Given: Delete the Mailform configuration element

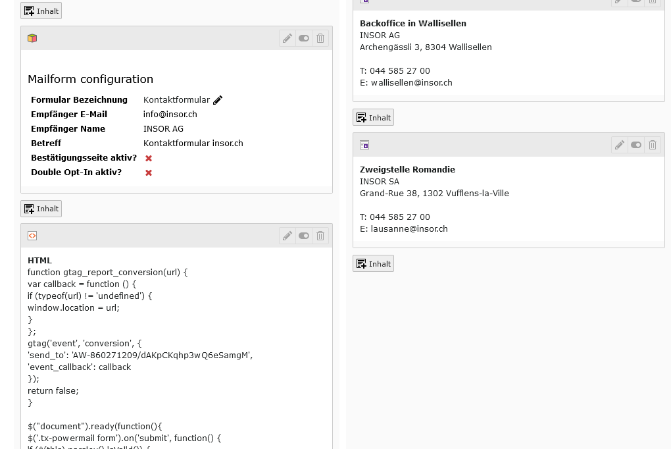Looking at the screenshot, I should [320, 38].
